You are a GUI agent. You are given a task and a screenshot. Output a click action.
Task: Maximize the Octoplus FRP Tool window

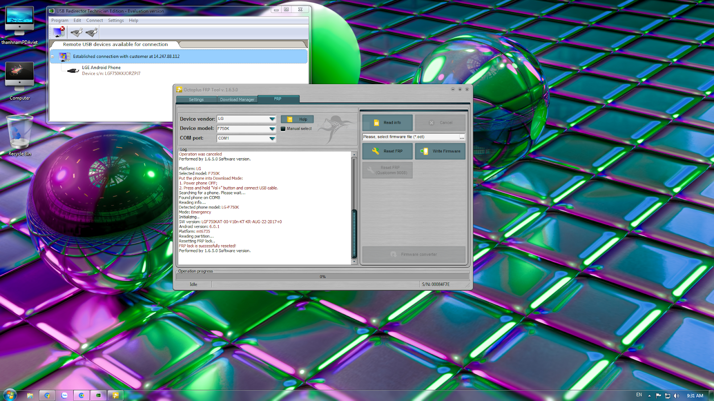click(x=460, y=90)
